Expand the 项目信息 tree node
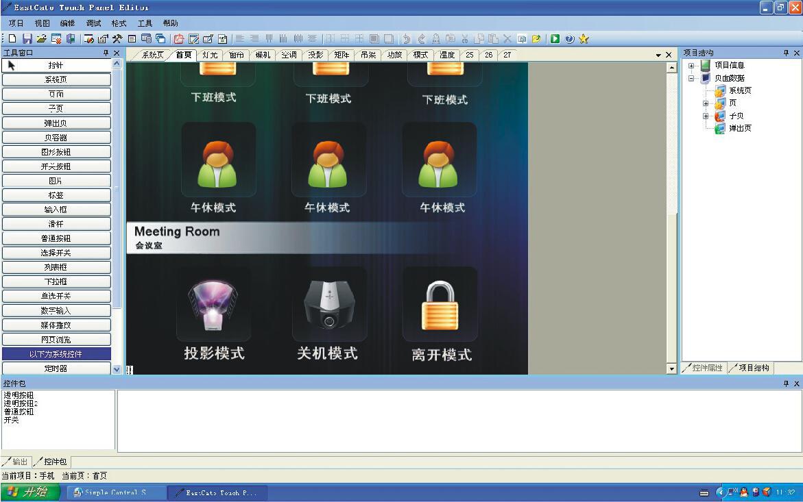This screenshot has width=803, height=502. coord(692,65)
